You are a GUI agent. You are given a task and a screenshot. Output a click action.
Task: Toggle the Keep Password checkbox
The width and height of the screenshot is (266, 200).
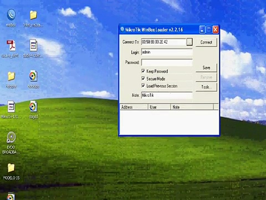(143, 71)
